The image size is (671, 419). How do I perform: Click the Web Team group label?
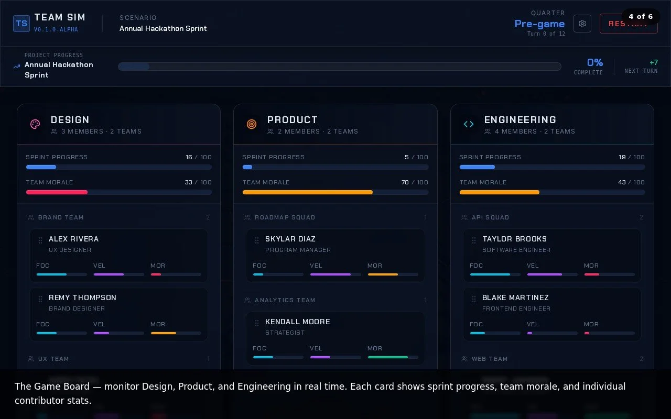click(490, 359)
